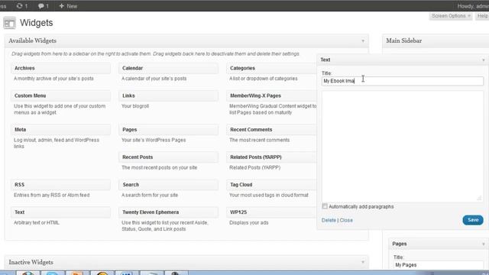
Task: Select the Twenty Eleven Ephemera widget
Action: click(168, 212)
